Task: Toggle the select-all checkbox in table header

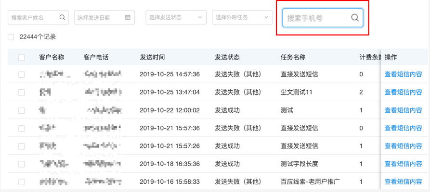Action: coord(21,58)
